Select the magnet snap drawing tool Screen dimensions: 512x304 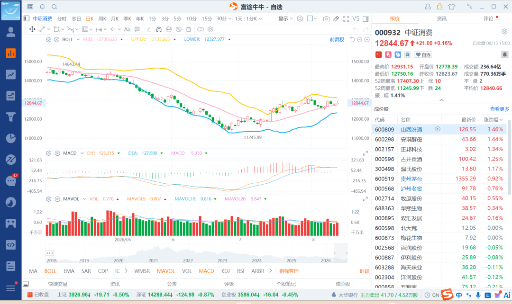point(159,29)
